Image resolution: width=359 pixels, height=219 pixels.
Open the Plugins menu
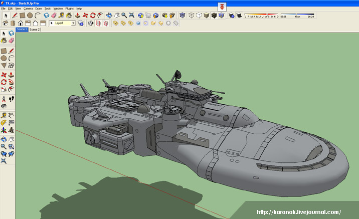click(70, 9)
